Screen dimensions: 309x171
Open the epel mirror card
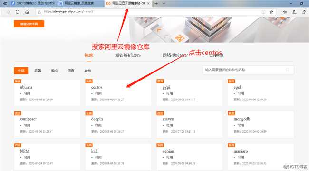pyautogui.click(x=261, y=92)
